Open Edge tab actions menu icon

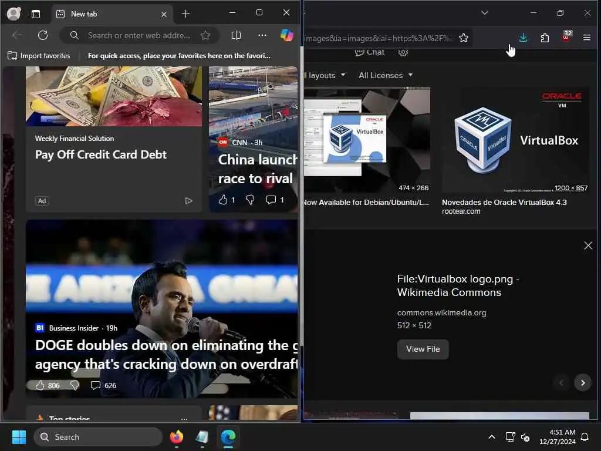click(36, 14)
